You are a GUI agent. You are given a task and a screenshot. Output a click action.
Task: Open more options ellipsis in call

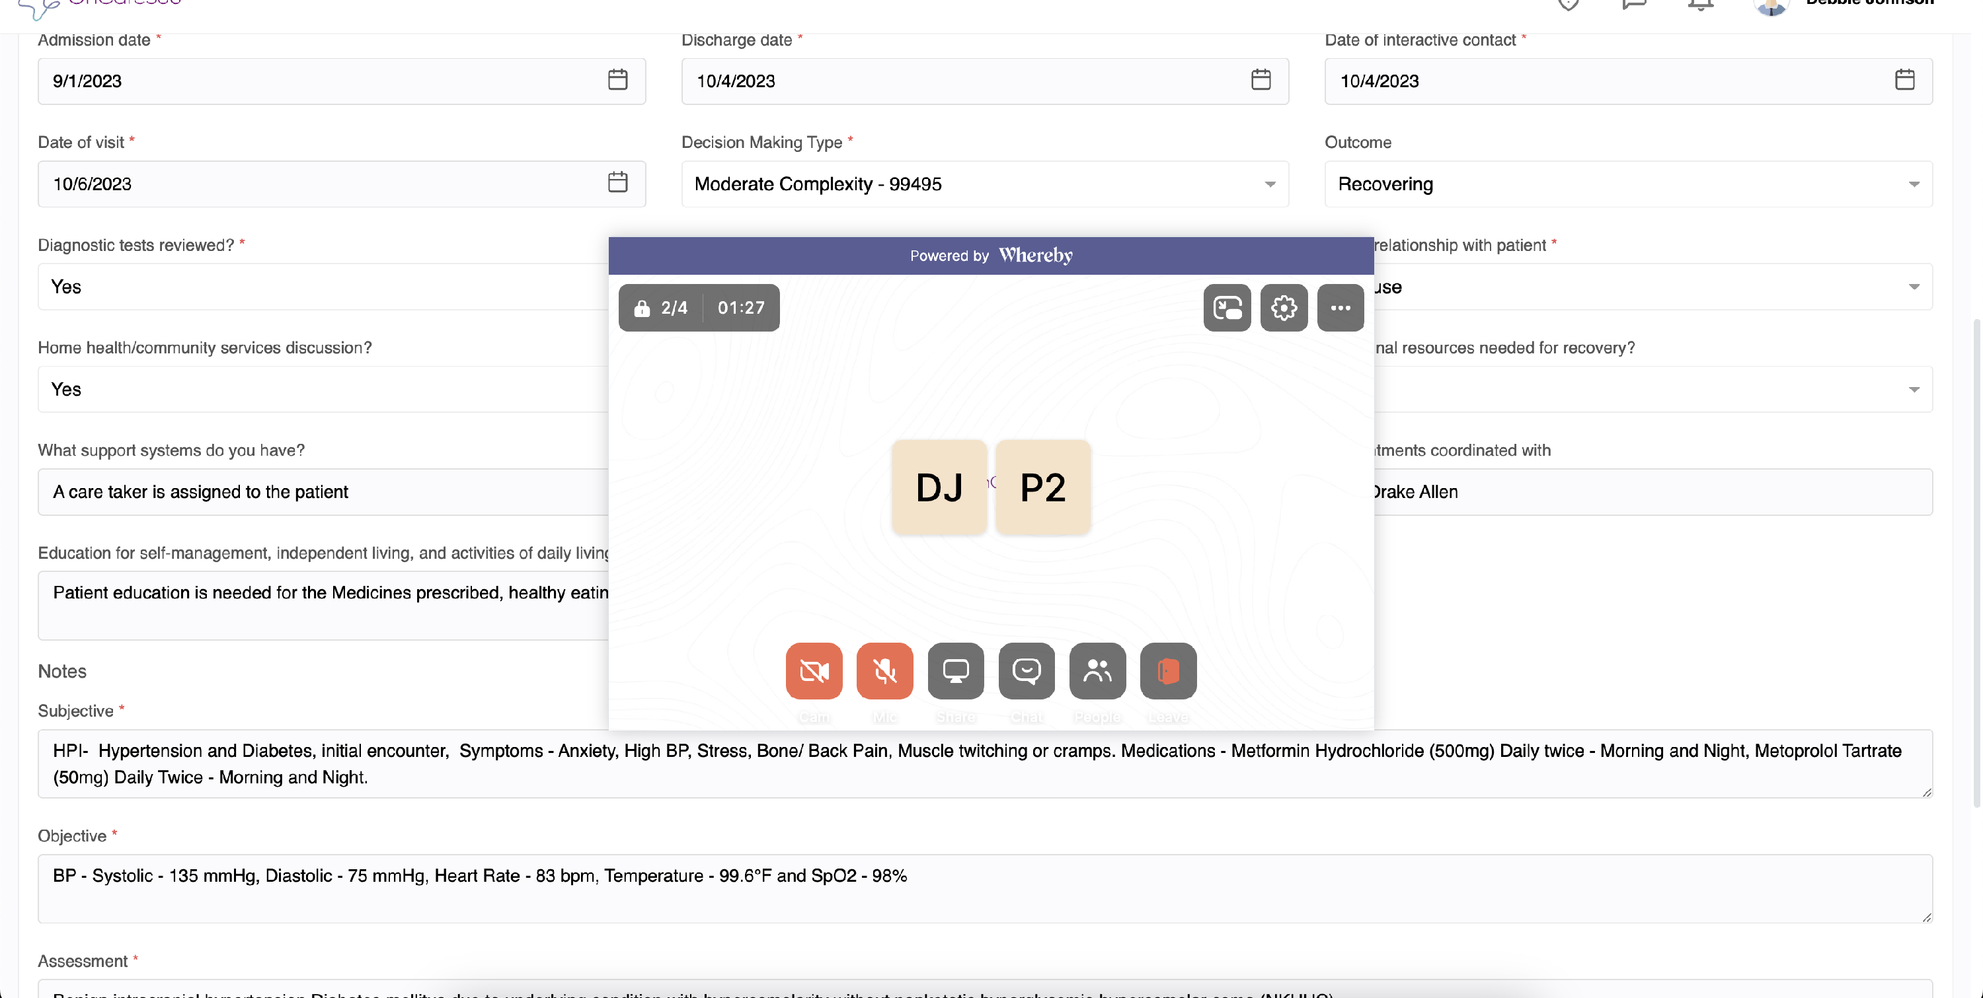[1341, 308]
